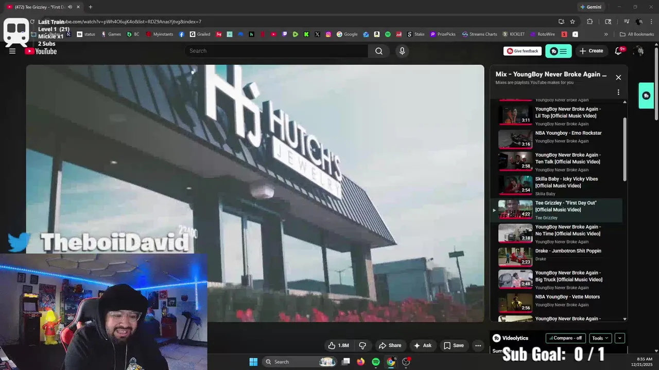Screen dimensions: 659x370
Task: Open the RotoWire bookmark
Action: tap(542, 34)
